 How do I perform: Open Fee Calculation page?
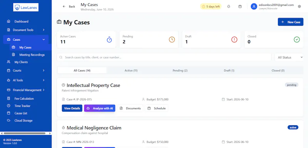pyautogui.click(x=24, y=98)
